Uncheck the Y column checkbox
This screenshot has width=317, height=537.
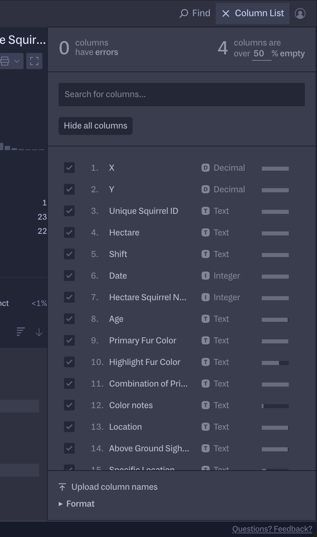pos(69,189)
